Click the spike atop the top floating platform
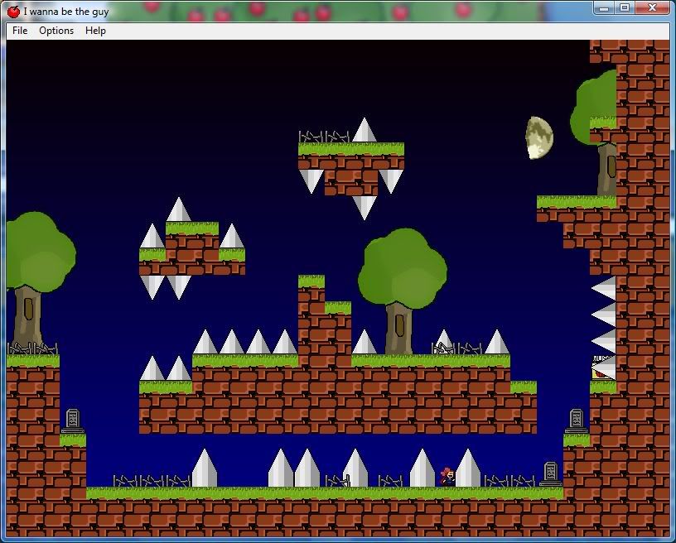The image size is (676, 543). tap(365, 131)
